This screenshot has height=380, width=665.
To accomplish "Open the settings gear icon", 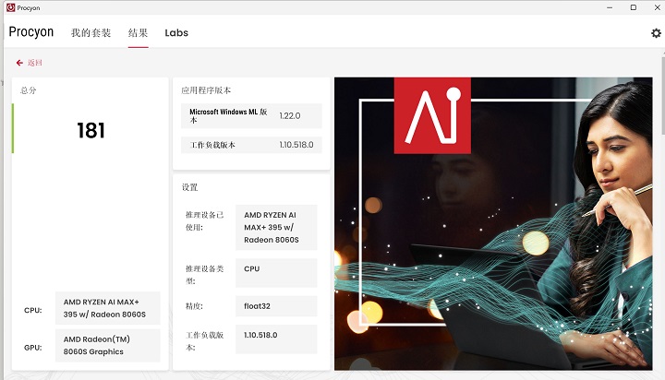I will click(x=656, y=33).
